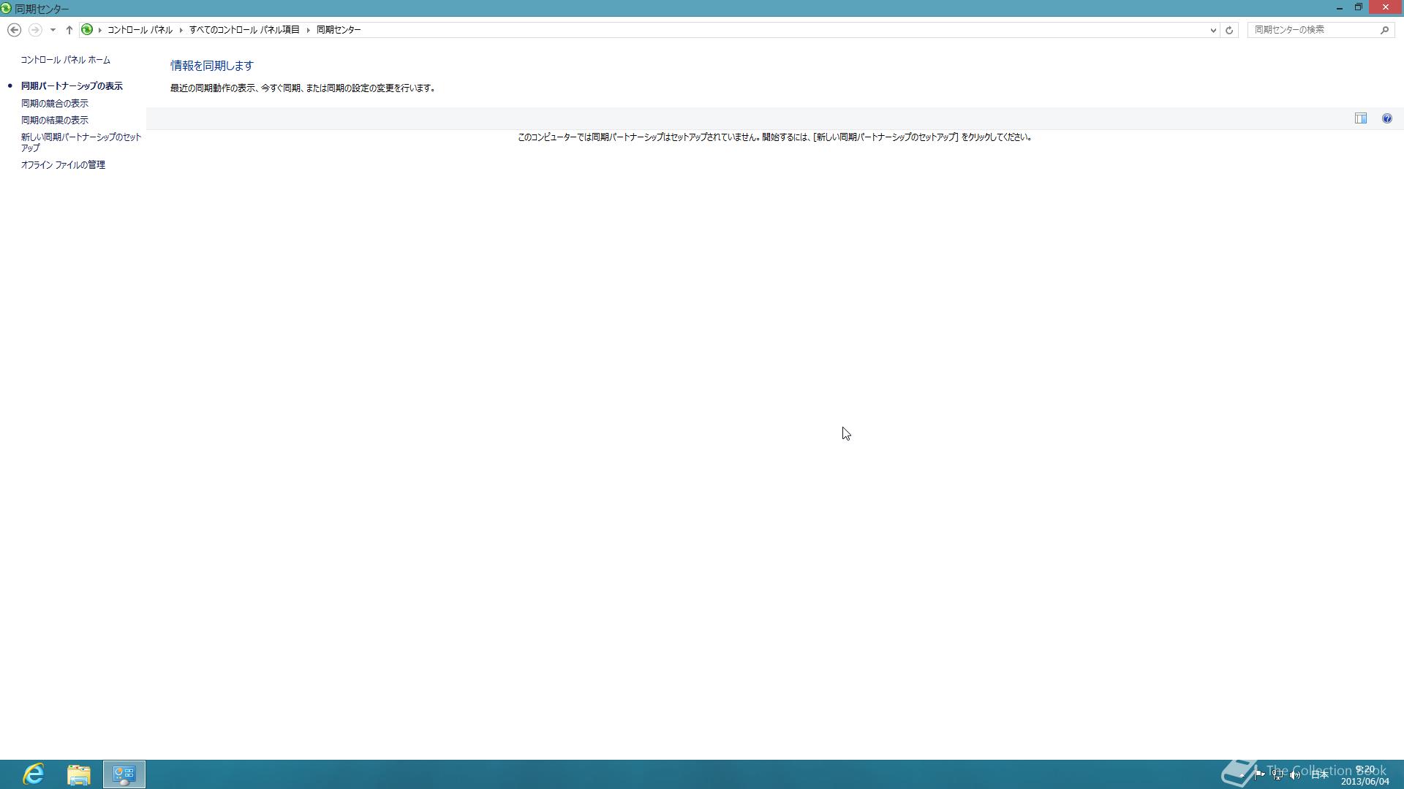Open the network status tray icon
The image size is (1404, 789).
coord(1277,774)
